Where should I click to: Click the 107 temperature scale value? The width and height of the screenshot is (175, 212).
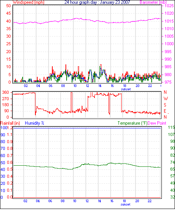171,134
